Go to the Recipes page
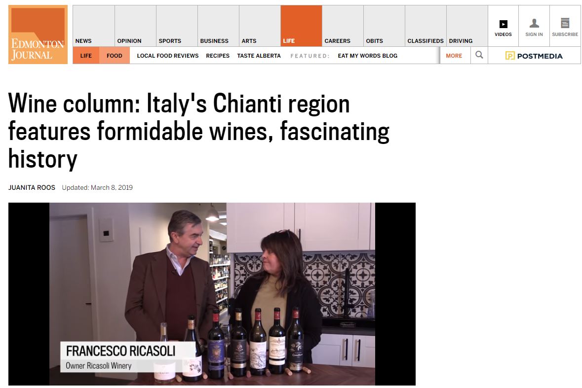The image size is (582, 388). 218,56
